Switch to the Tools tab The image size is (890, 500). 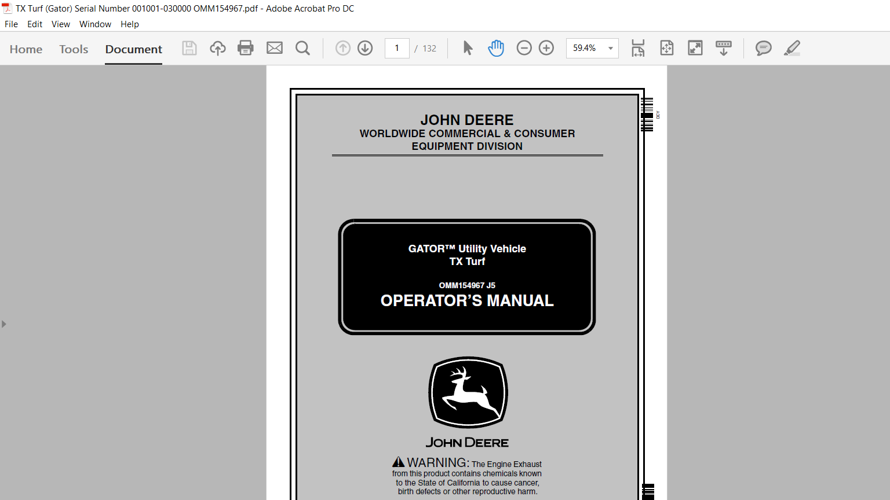click(74, 49)
